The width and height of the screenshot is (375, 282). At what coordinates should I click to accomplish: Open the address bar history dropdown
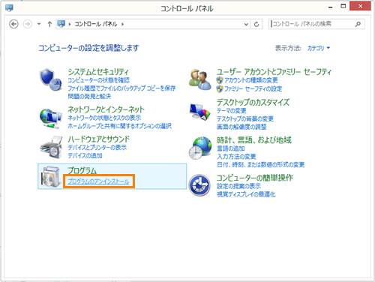[246, 24]
